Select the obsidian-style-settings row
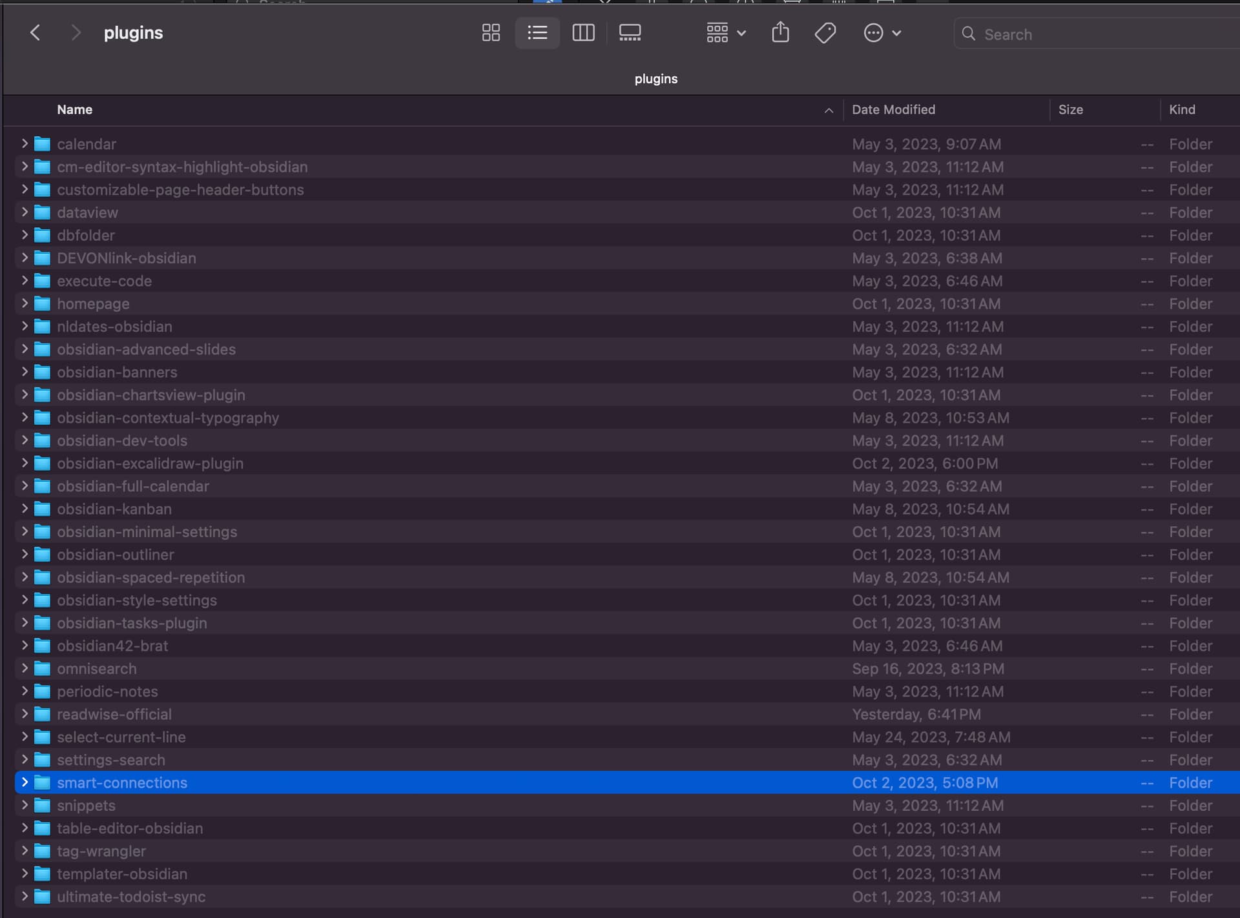This screenshot has width=1240, height=918. coord(627,600)
